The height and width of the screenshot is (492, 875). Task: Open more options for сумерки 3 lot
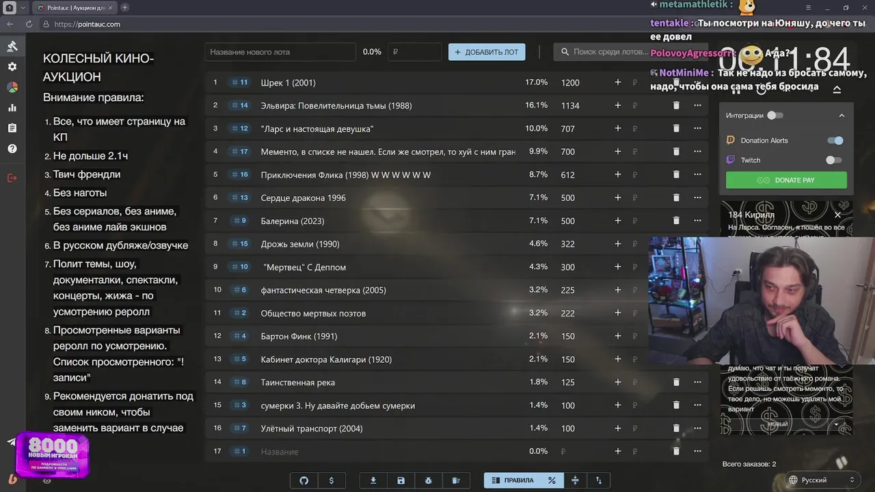(x=697, y=405)
